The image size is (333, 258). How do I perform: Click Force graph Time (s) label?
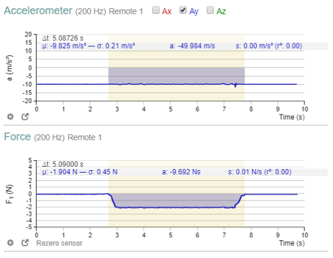point(292,243)
